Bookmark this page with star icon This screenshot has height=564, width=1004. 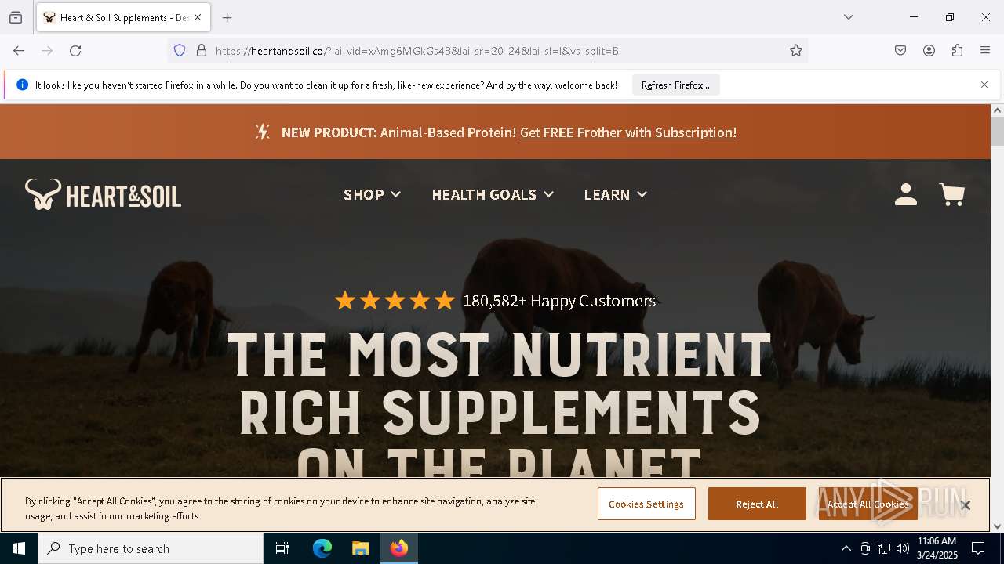pos(796,51)
